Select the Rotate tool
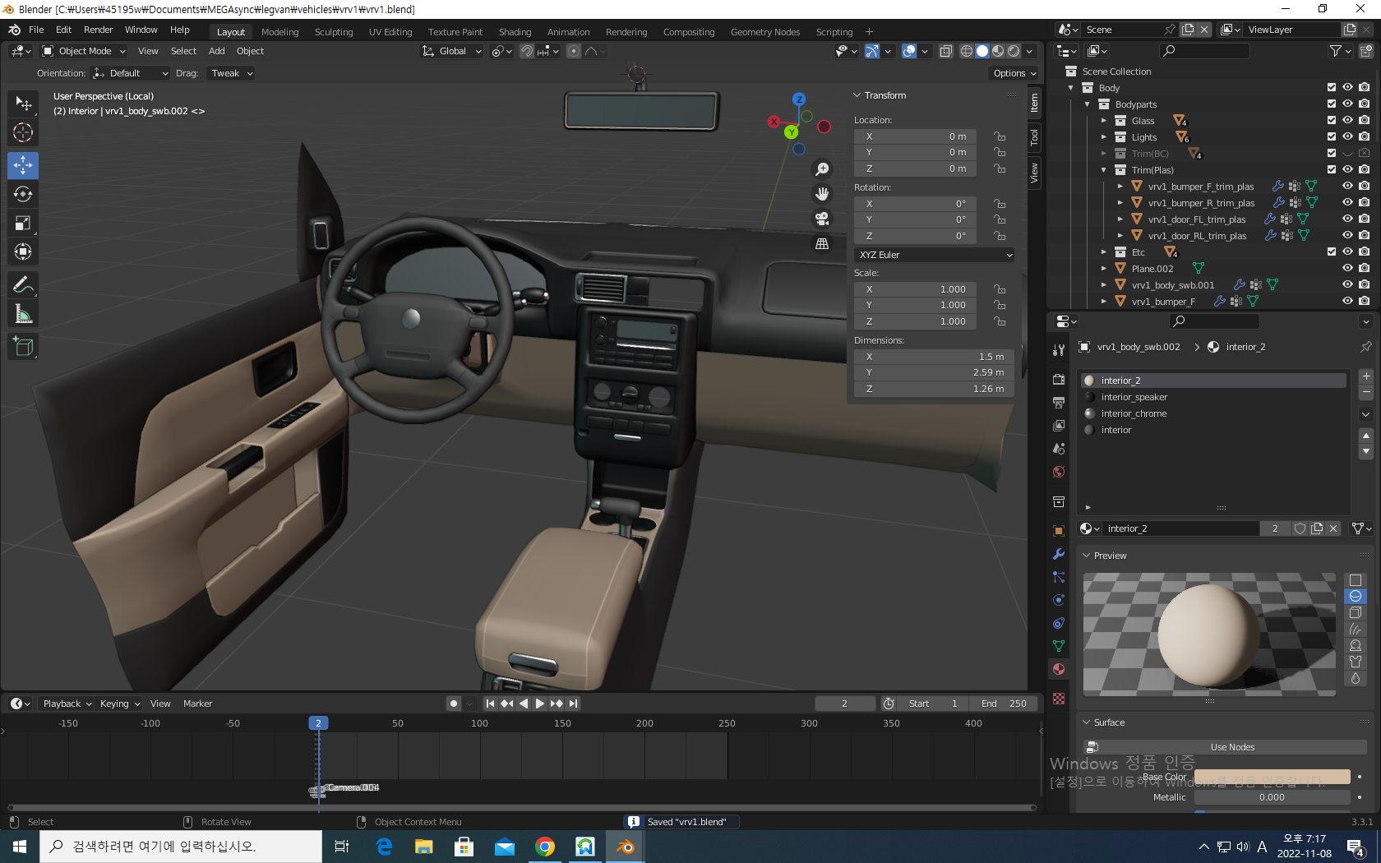 [23, 194]
